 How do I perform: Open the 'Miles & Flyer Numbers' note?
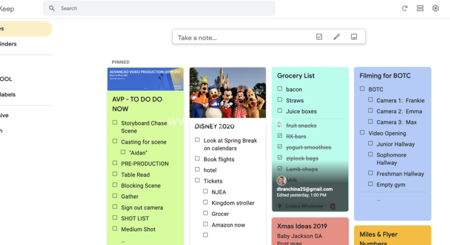point(393,235)
